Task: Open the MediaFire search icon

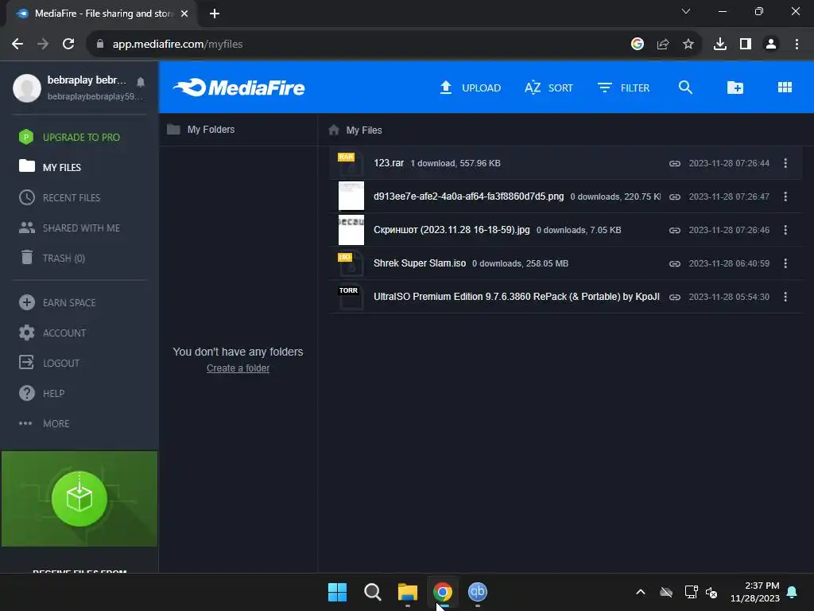Action: point(685,88)
